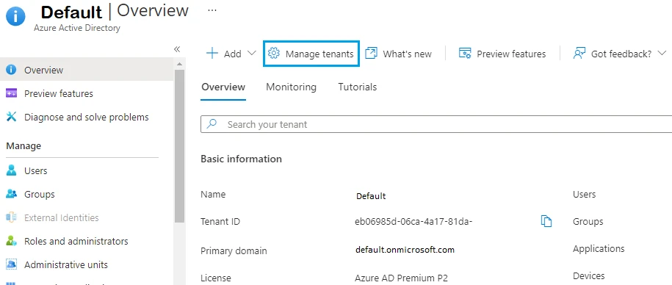Click the sidebar scrollbar up arrow
The width and height of the screenshot is (672, 285).
click(180, 65)
